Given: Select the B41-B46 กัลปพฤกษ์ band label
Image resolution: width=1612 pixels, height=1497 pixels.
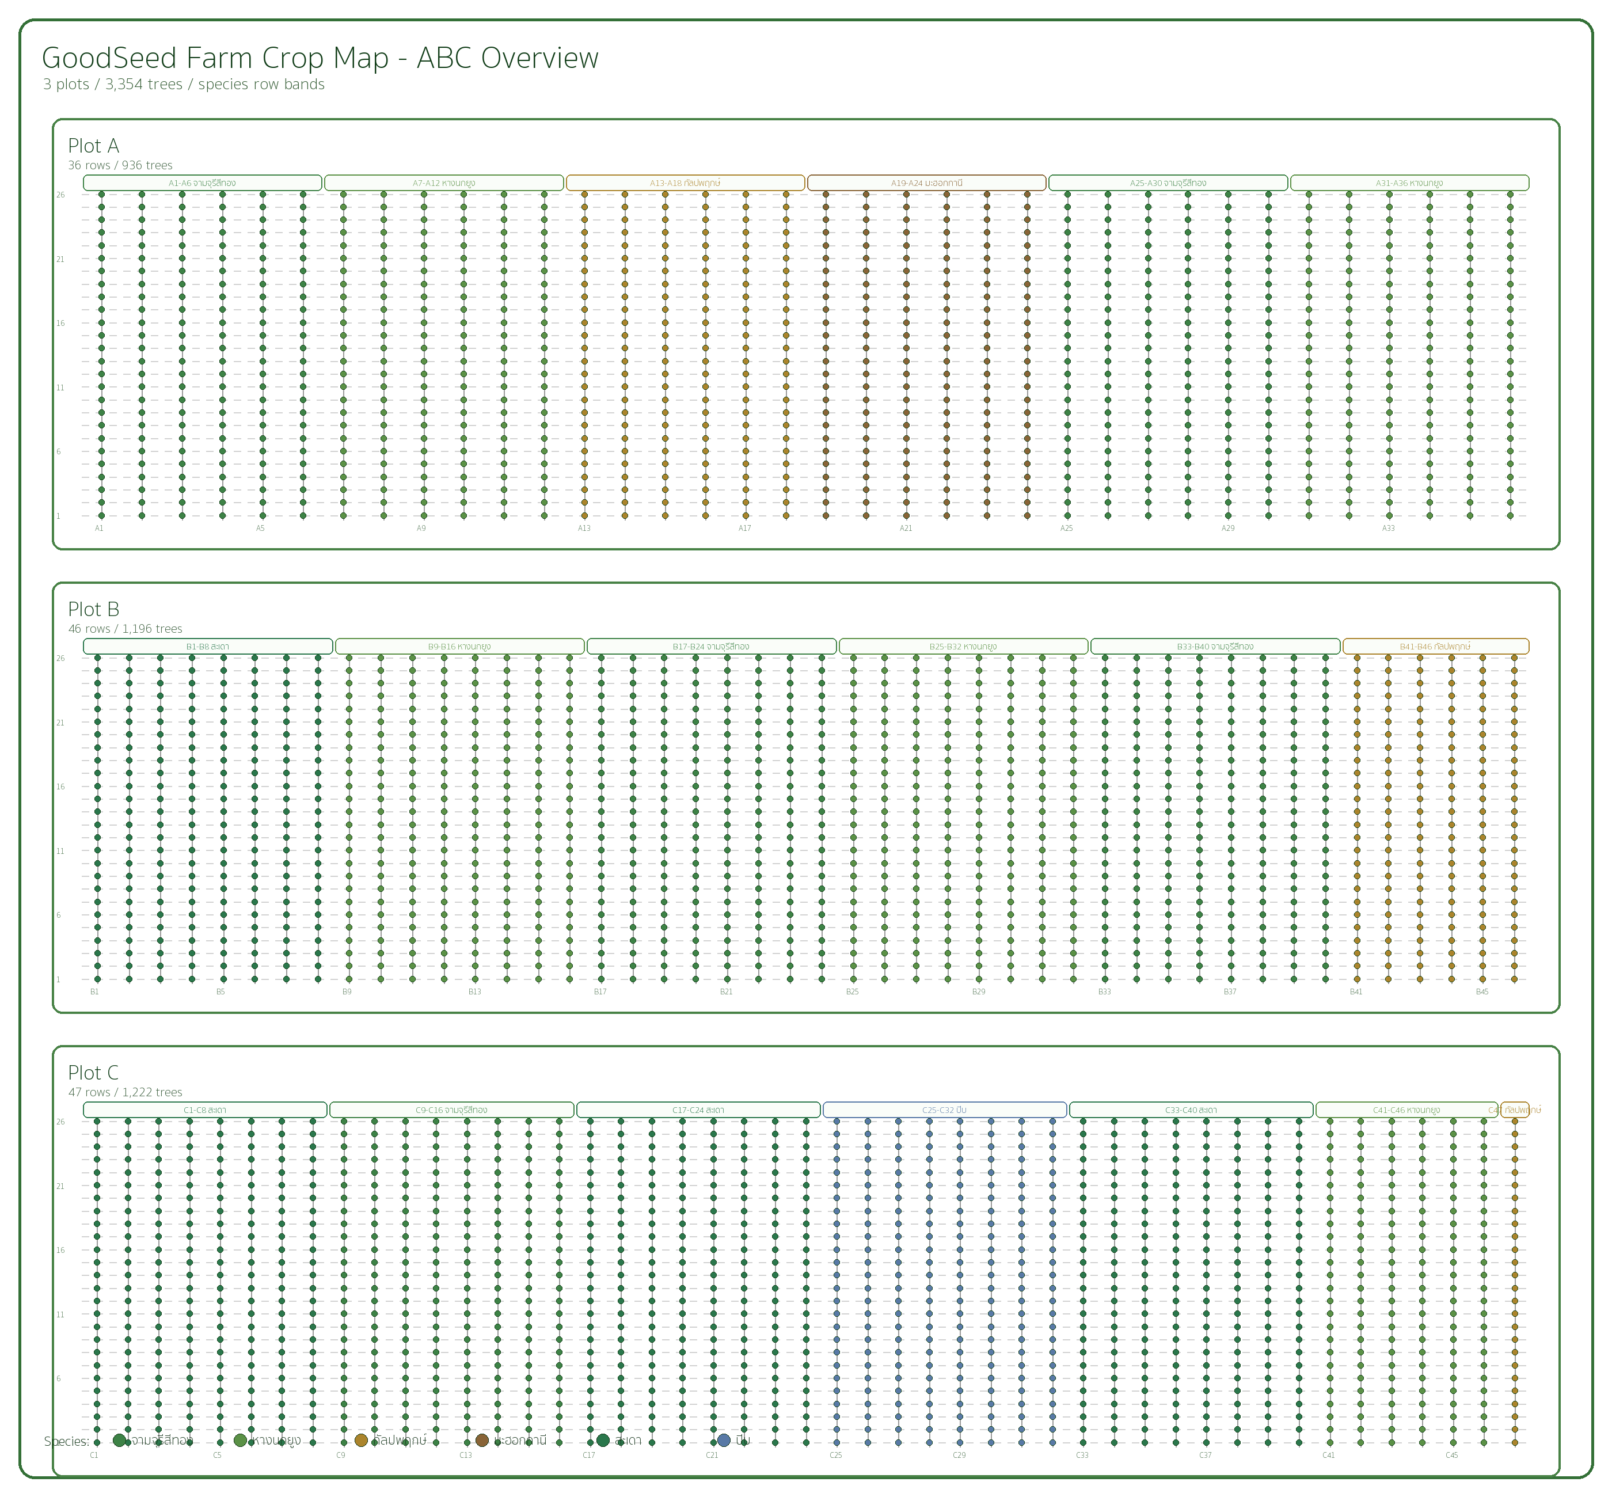Looking at the screenshot, I should 1435,647.
